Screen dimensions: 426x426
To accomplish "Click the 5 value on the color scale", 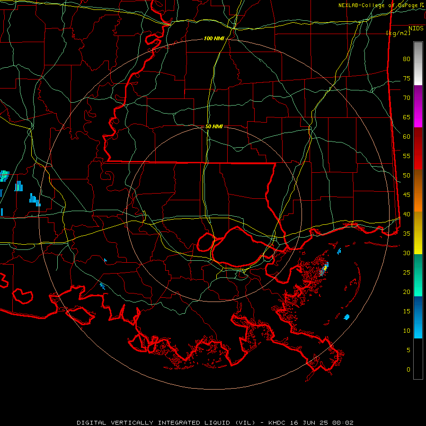I will click(408, 350).
